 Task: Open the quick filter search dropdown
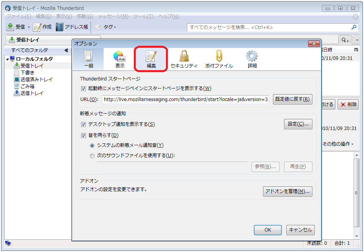click(x=345, y=40)
